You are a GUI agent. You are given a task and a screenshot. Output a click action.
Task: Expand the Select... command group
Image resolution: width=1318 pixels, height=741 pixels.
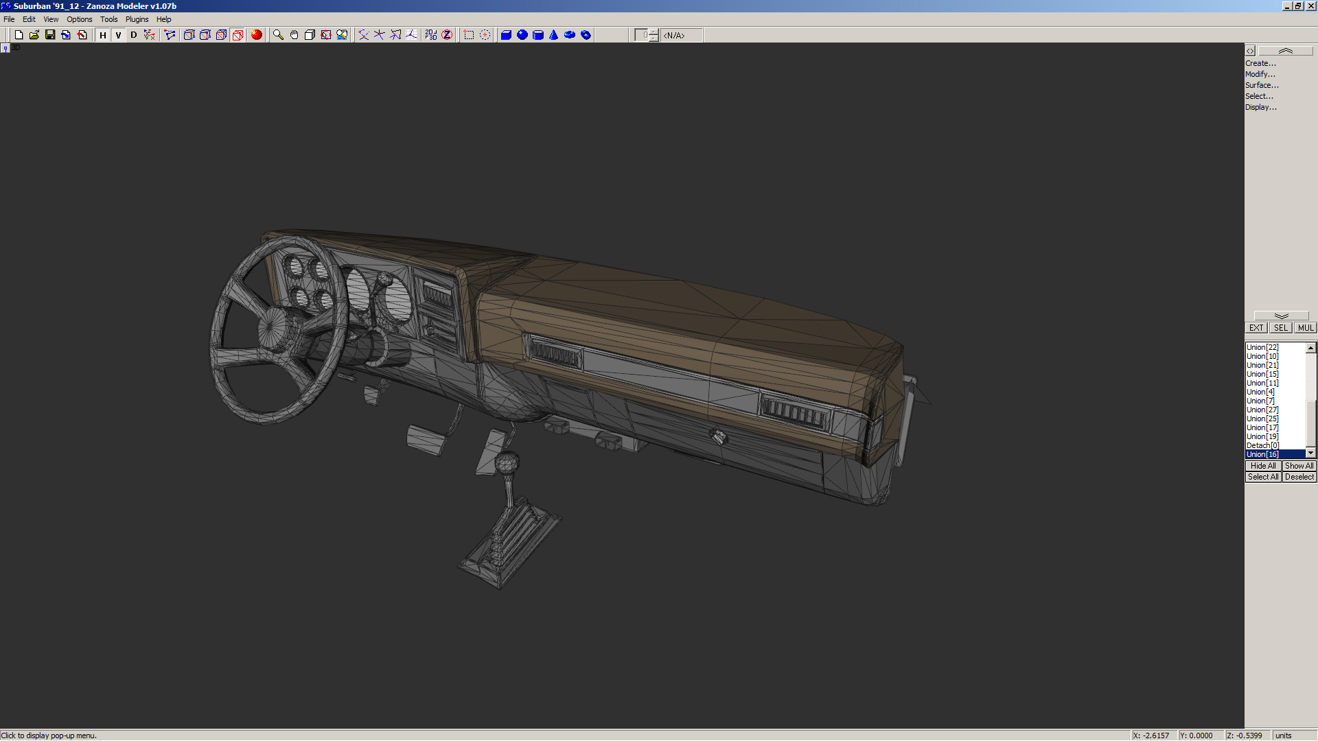point(1259,96)
